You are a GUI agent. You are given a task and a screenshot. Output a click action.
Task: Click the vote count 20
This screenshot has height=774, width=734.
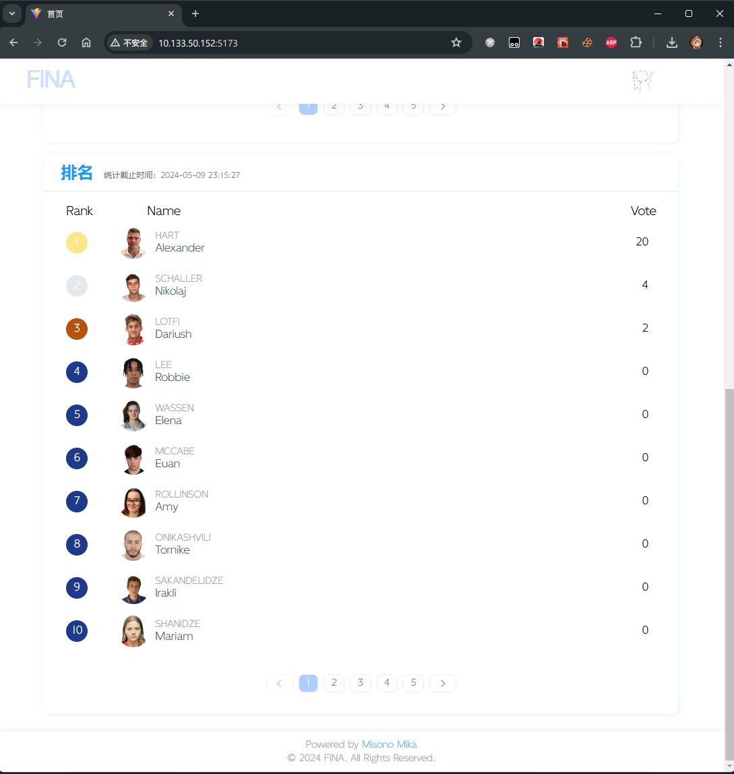642,242
